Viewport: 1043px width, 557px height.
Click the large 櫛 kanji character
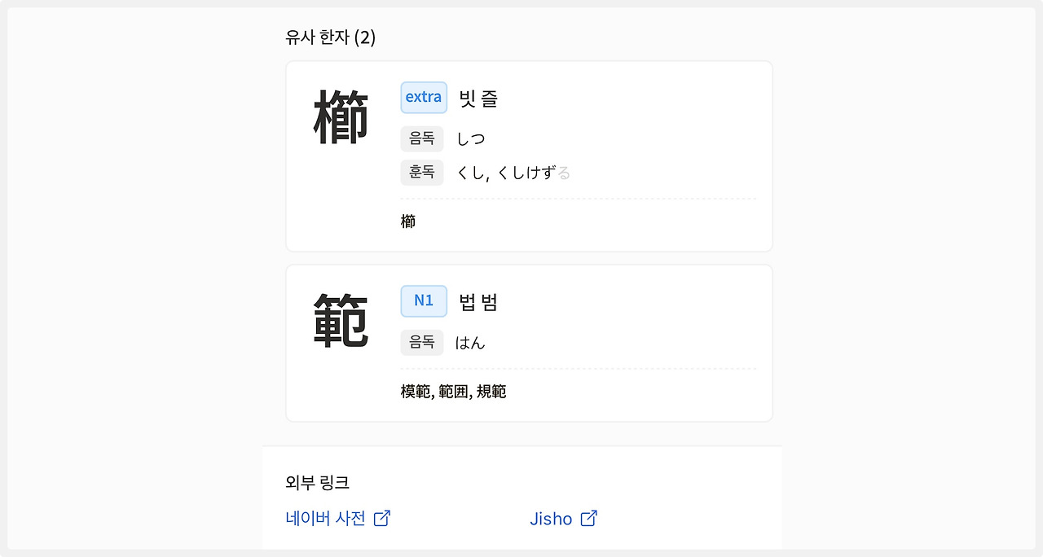(341, 118)
